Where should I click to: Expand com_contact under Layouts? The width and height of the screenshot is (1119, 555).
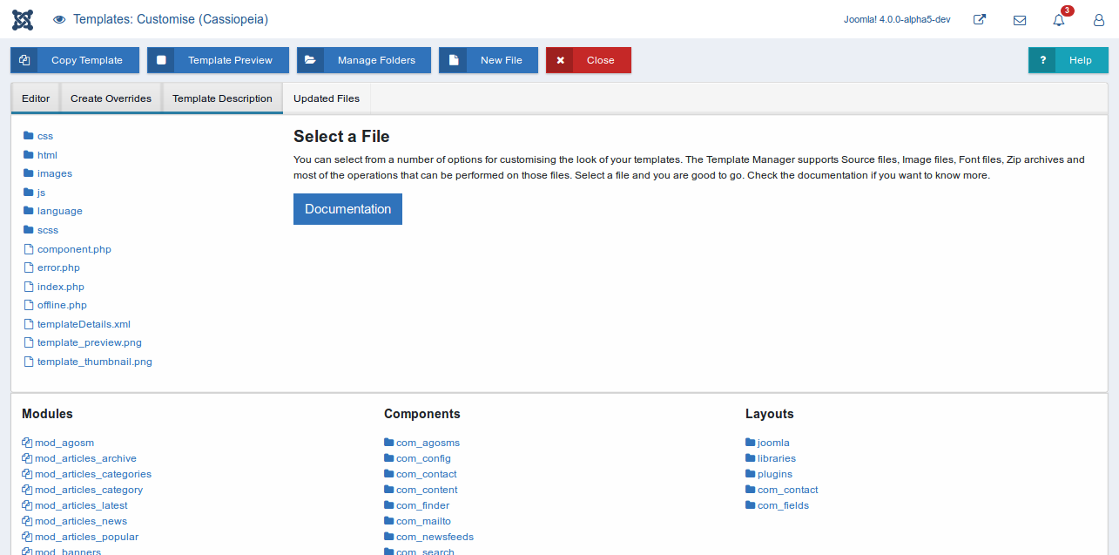(788, 490)
